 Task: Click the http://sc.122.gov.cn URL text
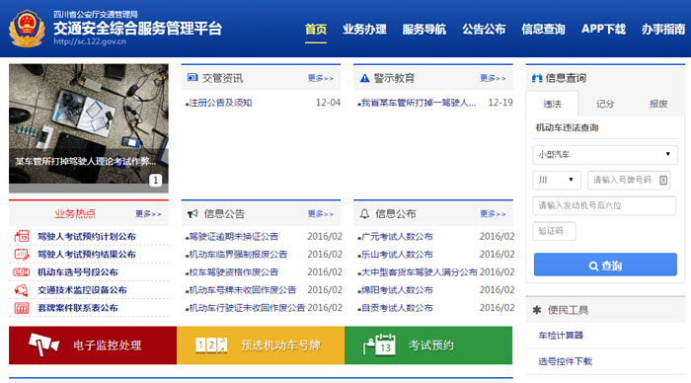(x=90, y=41)
